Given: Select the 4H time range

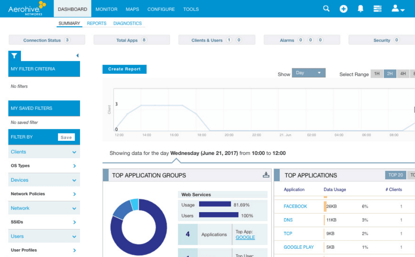Looking at the screenshot, I should [x=403, y=73].
